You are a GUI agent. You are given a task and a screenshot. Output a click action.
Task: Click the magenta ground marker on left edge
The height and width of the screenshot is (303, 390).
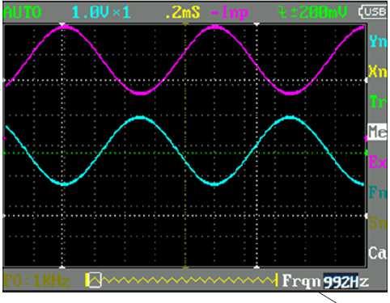[4, 138]
